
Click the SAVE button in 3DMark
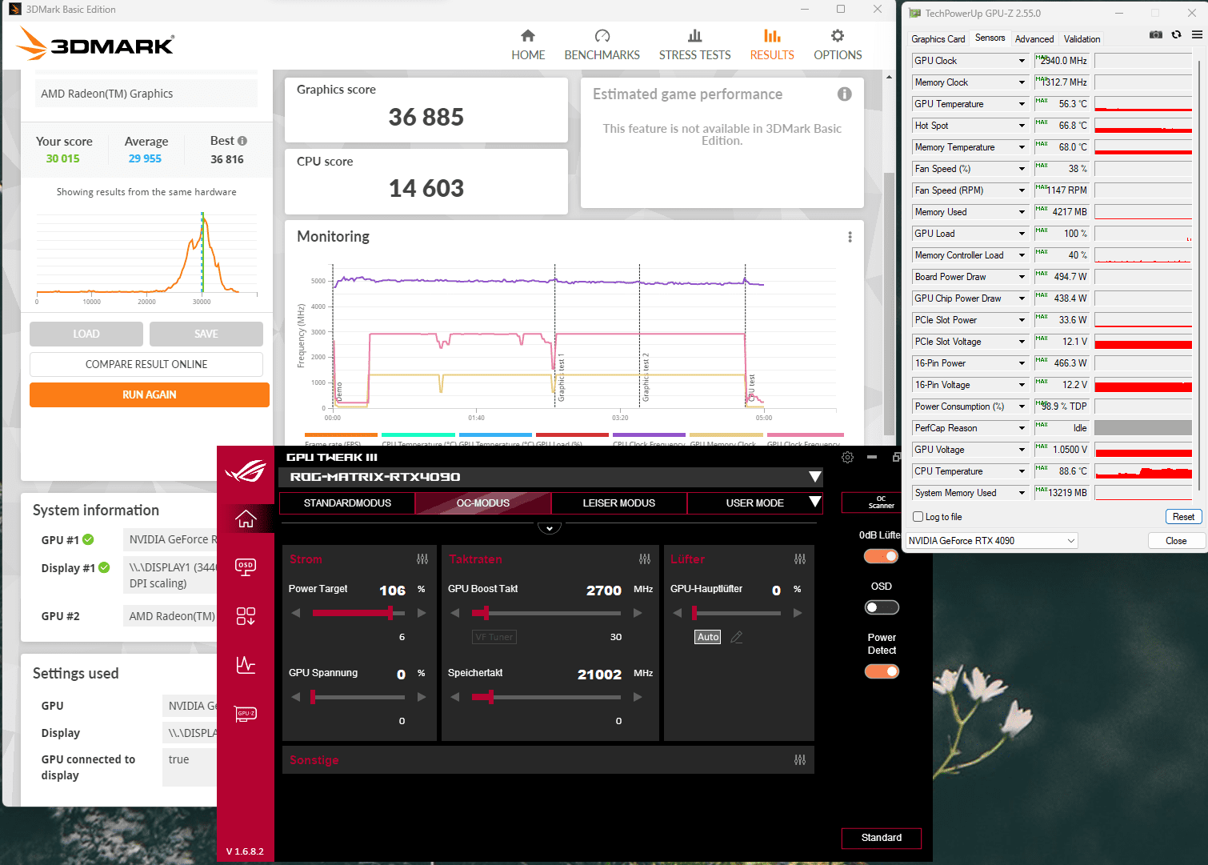click(x=206, y=334)
